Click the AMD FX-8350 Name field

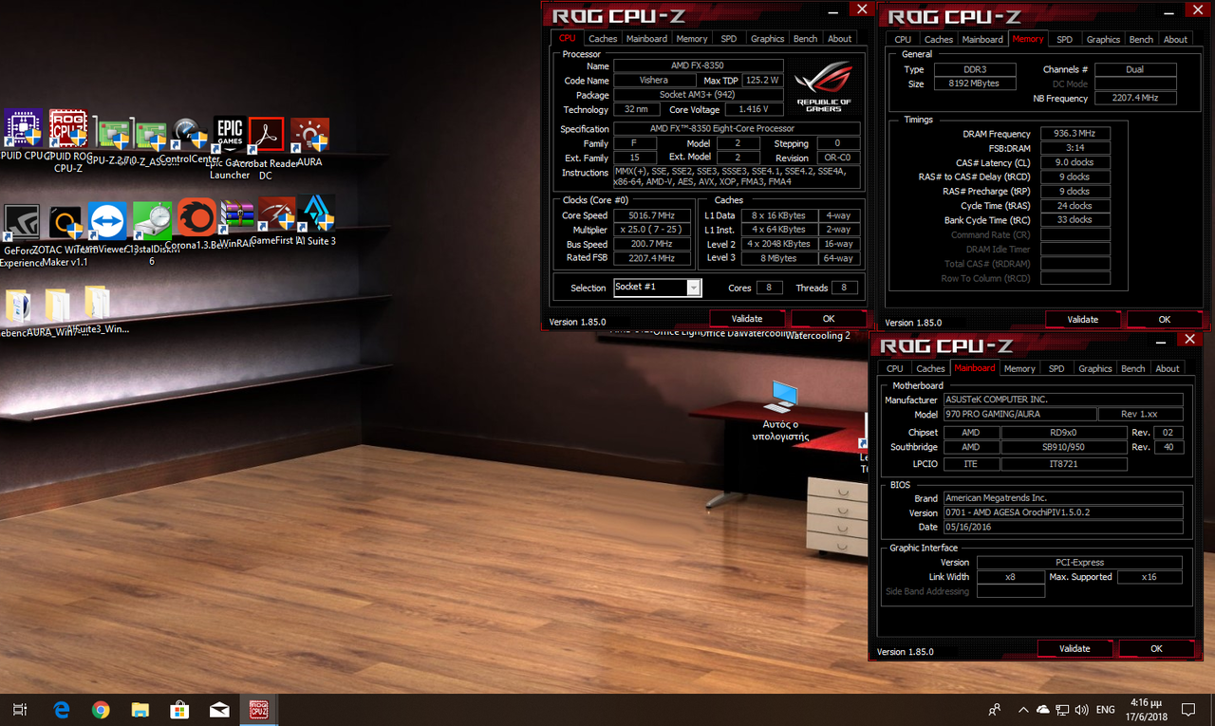click(x=699, y=65)
